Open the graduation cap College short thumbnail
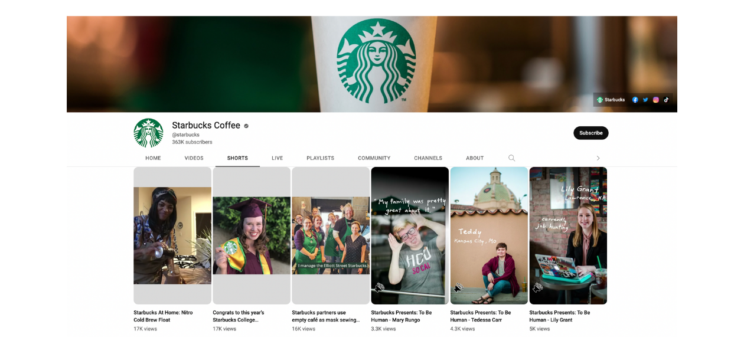 (x=252, y=235)
